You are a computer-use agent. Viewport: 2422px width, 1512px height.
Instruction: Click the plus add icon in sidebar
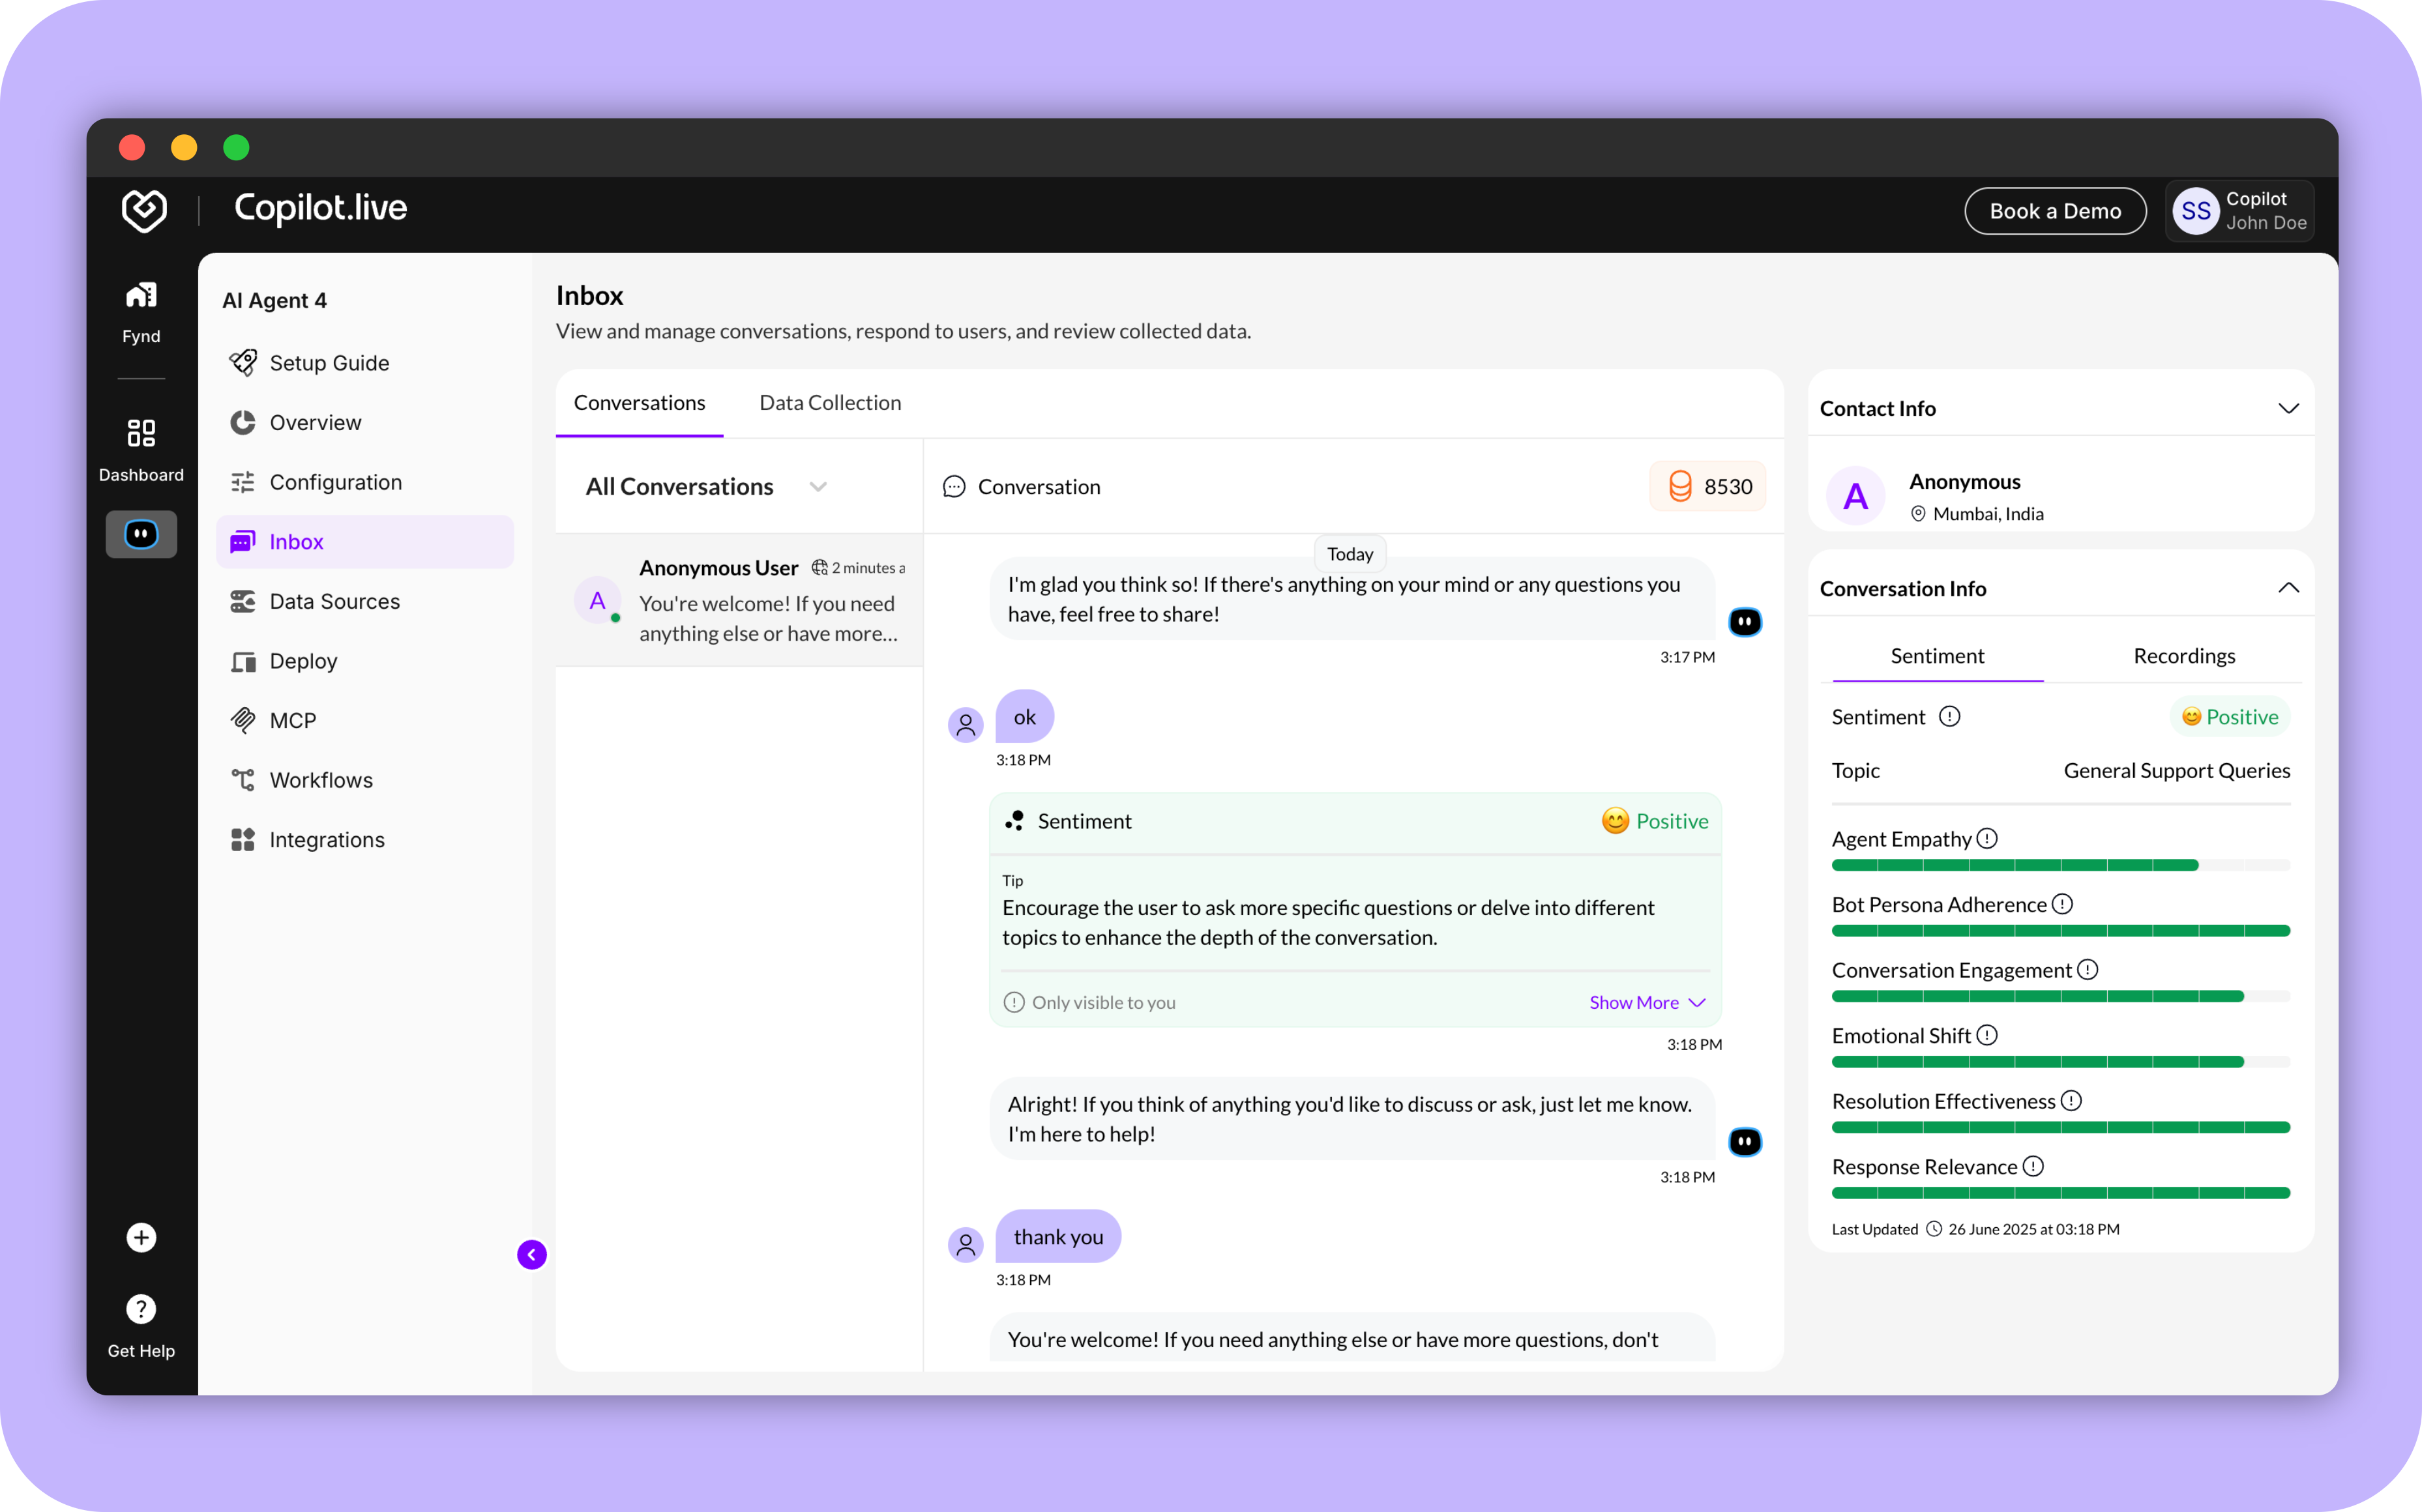pyautogui.click(x=141, y=1238)
